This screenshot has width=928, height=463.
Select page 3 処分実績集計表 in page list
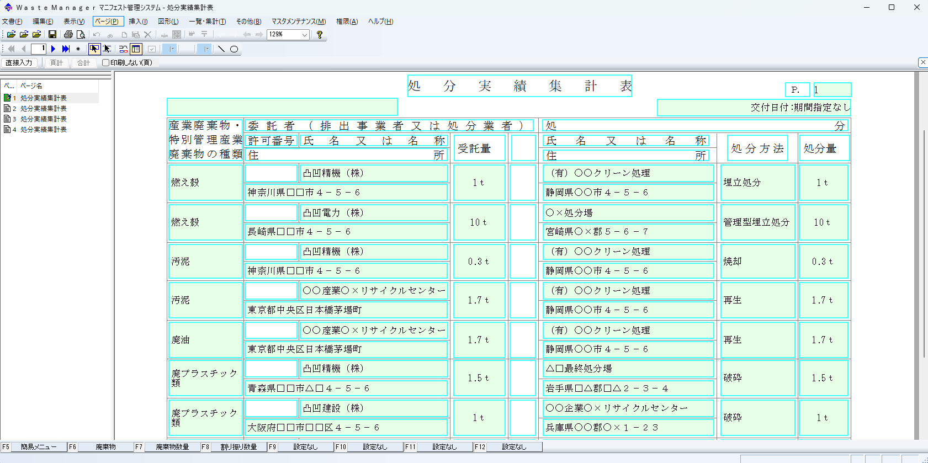pyautogui.click(x=43, y=119)
